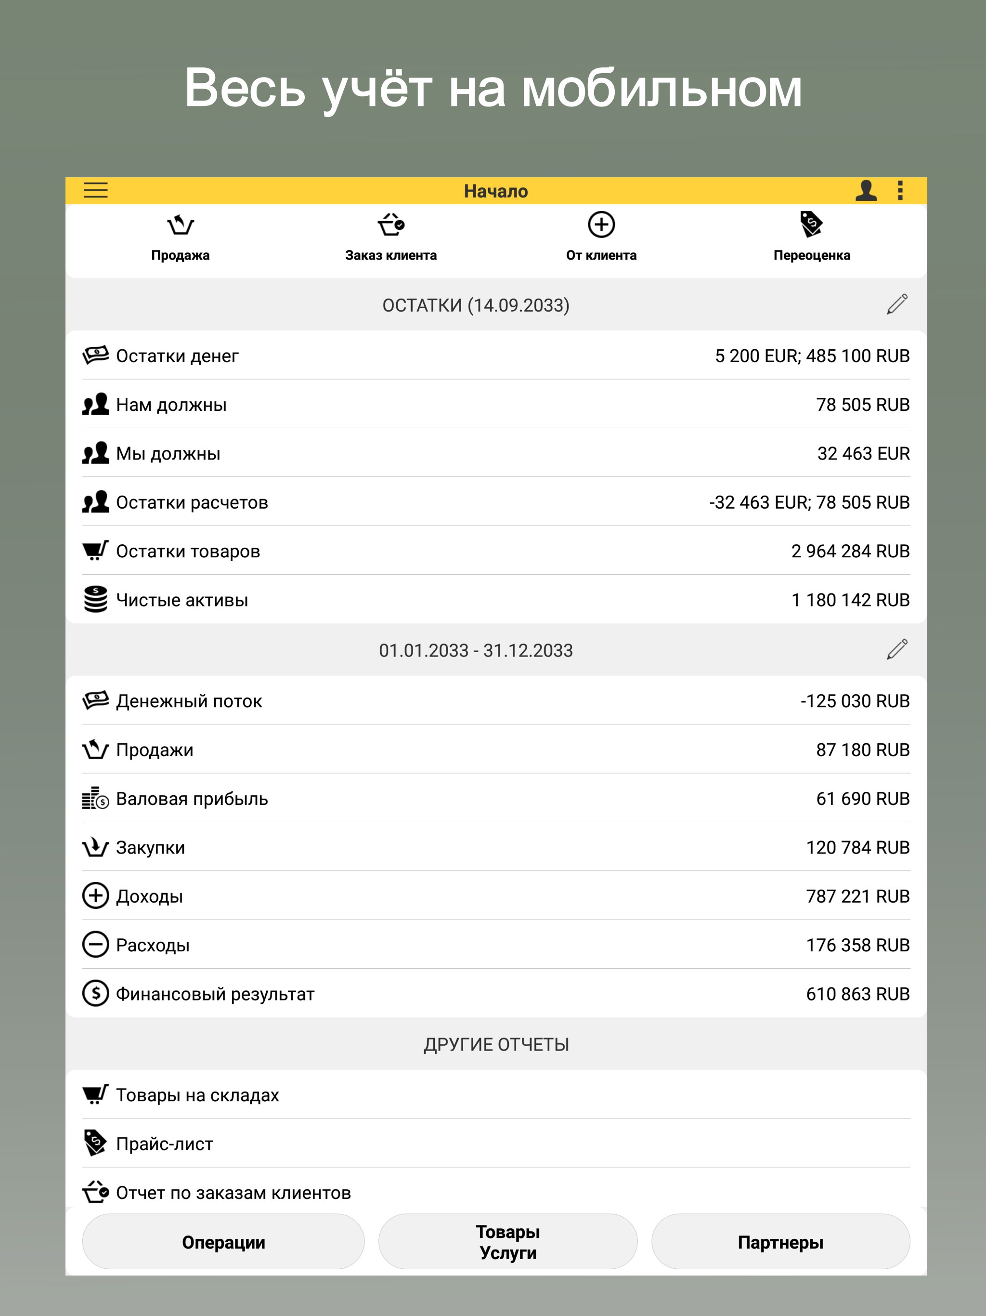This screenshot has width=986, height=1316.
Task: Click the Остатки денег banknote icon
Action: [x=96, y=355]
